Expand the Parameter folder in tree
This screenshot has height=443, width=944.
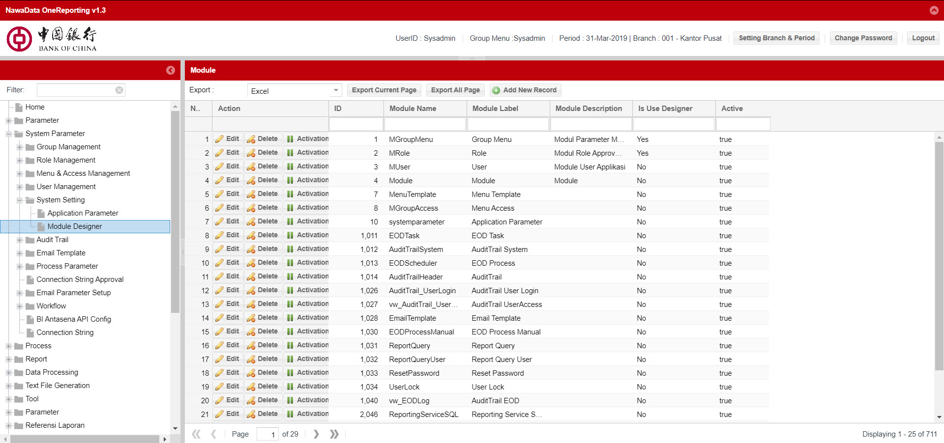[9, 120]
